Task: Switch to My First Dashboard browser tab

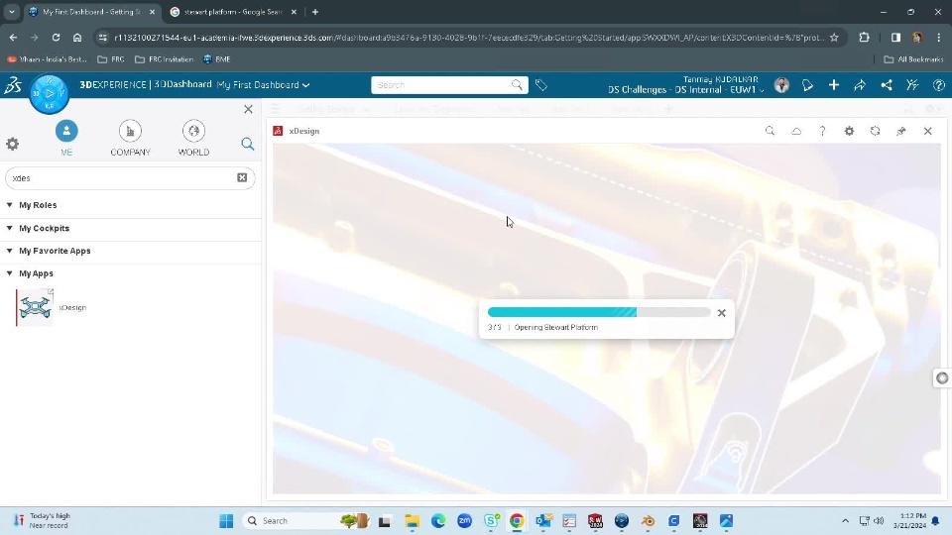Action: tap(91, 12)
